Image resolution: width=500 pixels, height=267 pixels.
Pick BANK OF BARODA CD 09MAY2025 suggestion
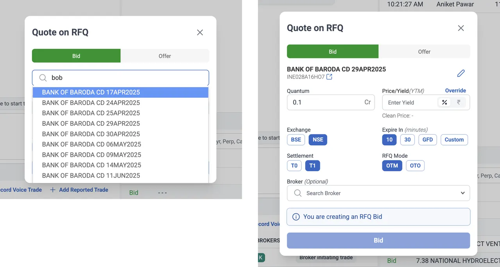120,155
